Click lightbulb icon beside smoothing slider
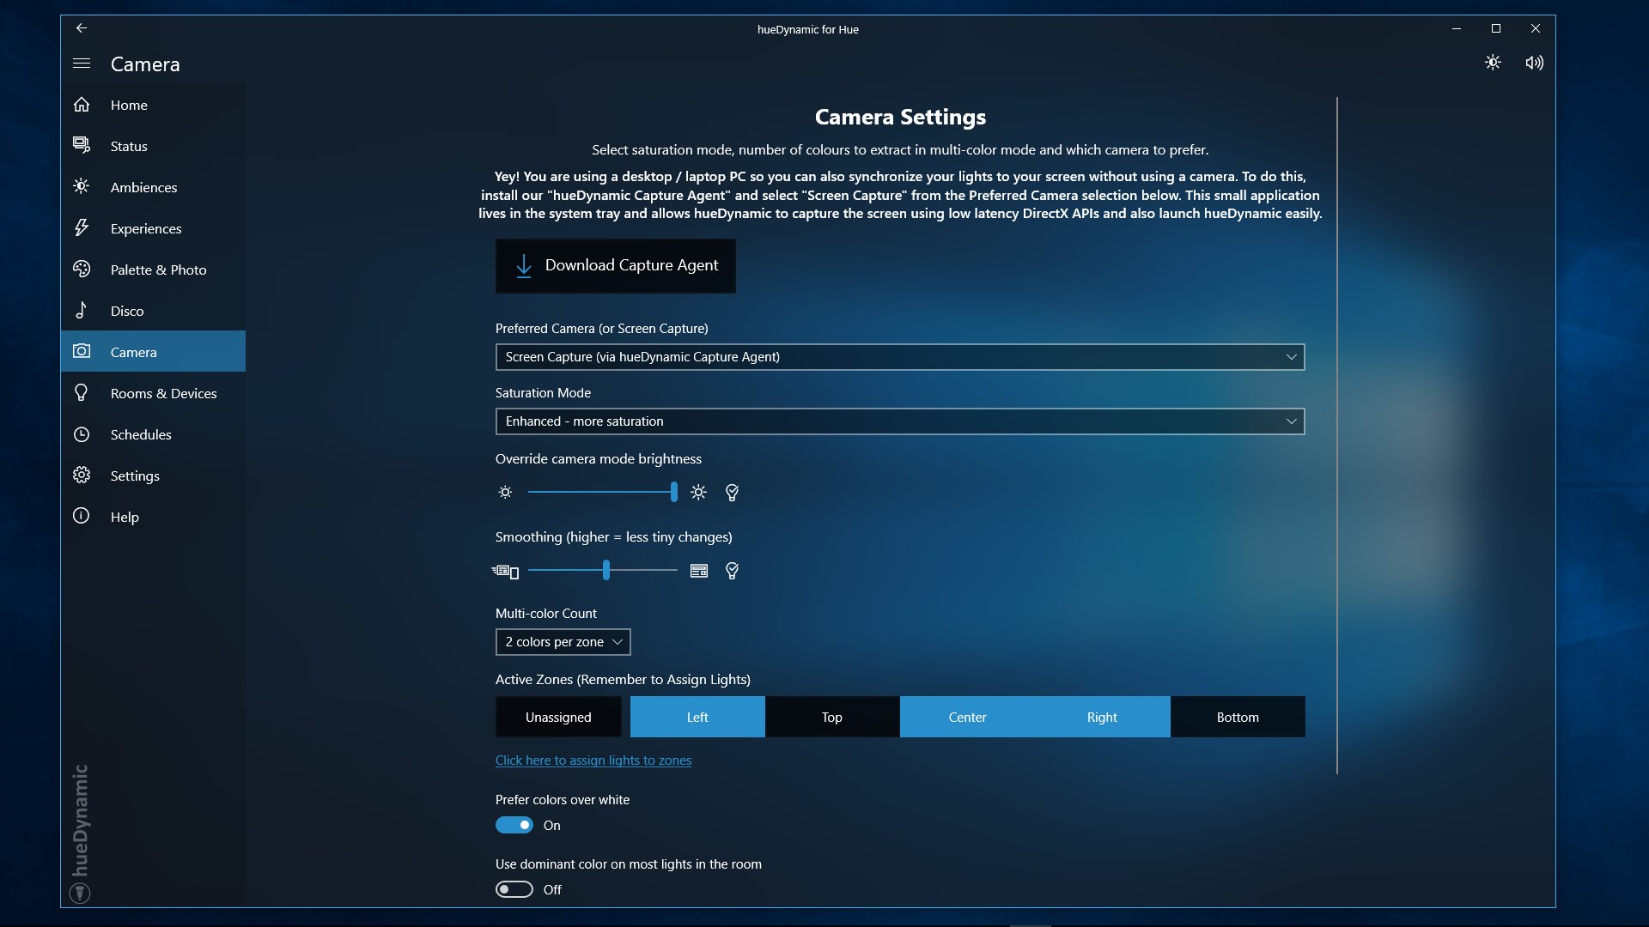Screen dimensions: 1649x927 pos(732,571)
